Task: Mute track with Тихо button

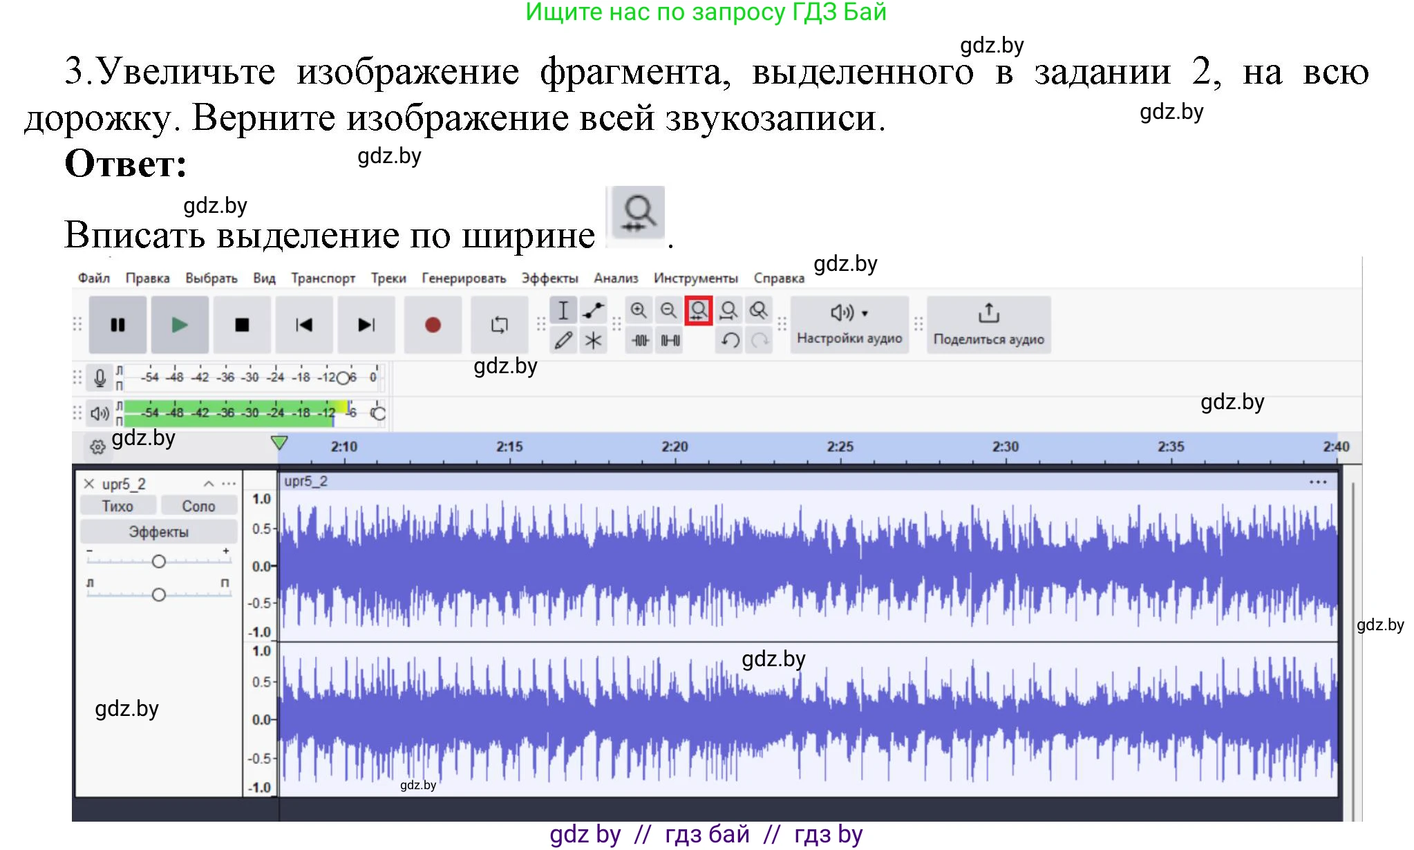Action: [118, 505]
